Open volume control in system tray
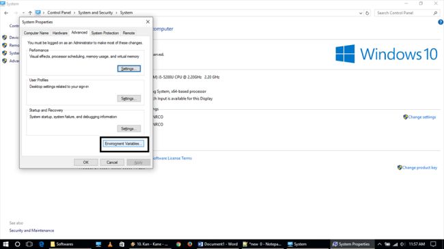Image resolution: width=444 pixels, height=249 pixels. 402,244
